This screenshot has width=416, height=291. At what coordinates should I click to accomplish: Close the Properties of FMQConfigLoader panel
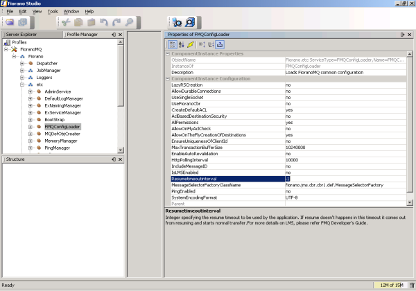409,35
